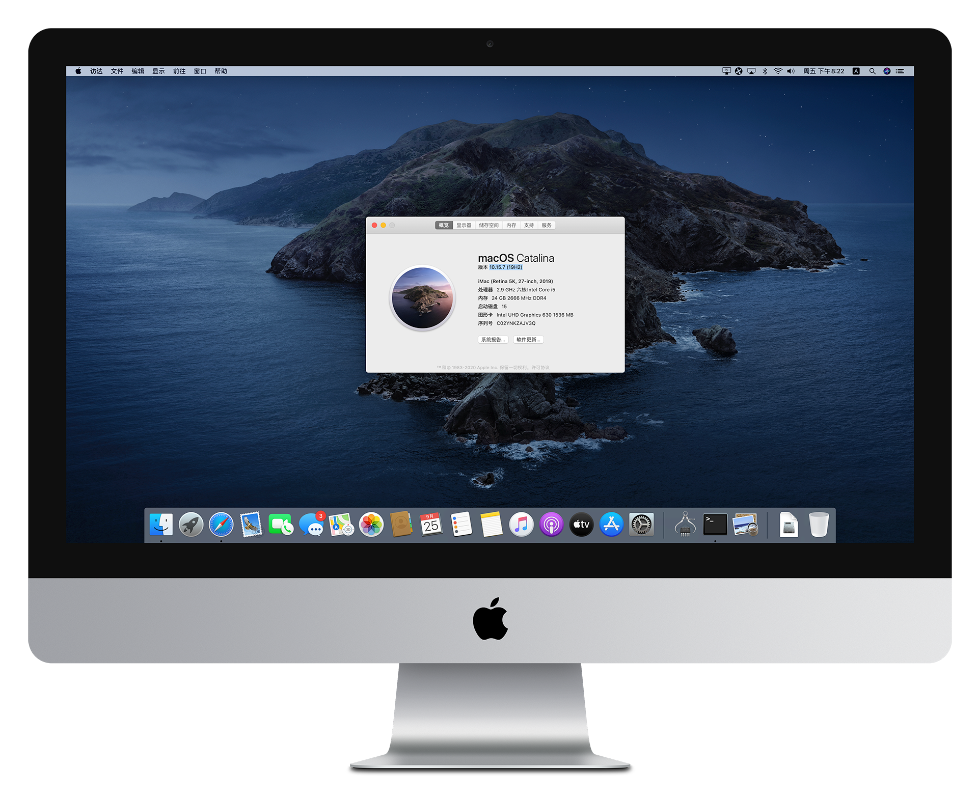This screenshot has width=978, height=798.
Task: Open the Music app icon
Action: [x=521, y=525]
